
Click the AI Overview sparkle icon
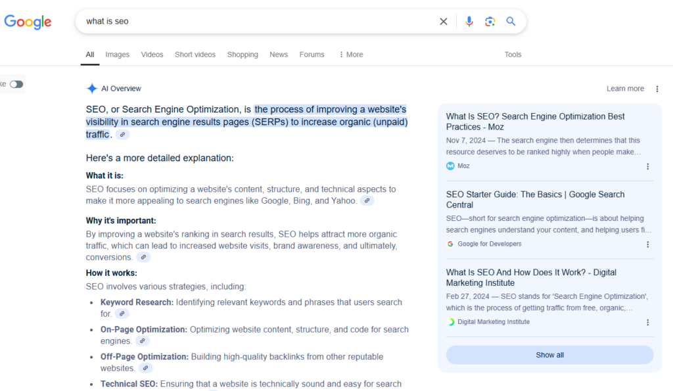click(x=92, y=89)
